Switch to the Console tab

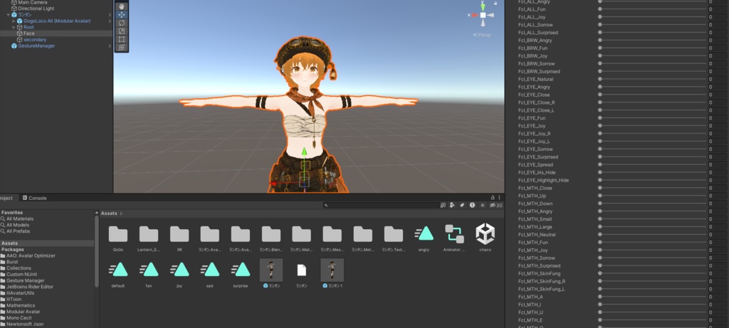click(34, 198)
